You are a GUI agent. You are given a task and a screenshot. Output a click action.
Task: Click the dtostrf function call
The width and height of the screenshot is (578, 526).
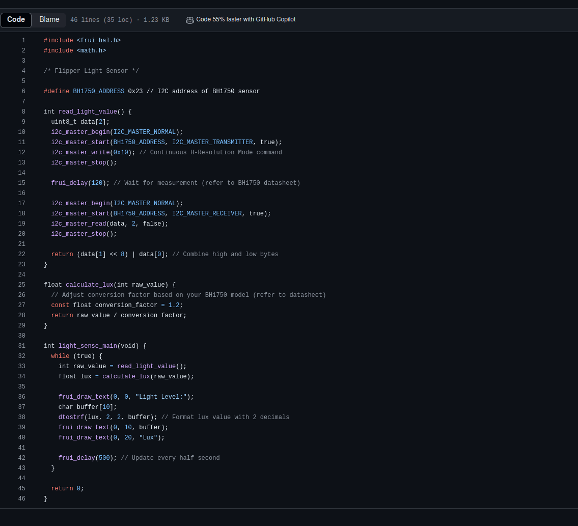tap(71, 418)
